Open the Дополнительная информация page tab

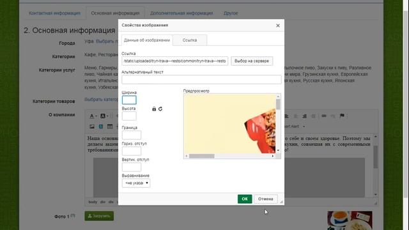(181, 13)
